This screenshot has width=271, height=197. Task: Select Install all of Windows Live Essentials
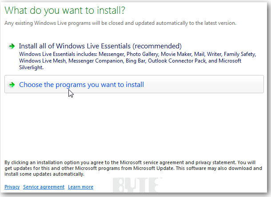tap(100, 46)
